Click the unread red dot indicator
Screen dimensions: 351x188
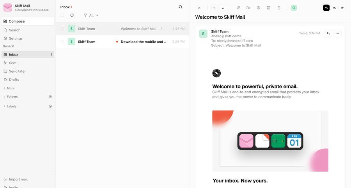click(117, 42)
